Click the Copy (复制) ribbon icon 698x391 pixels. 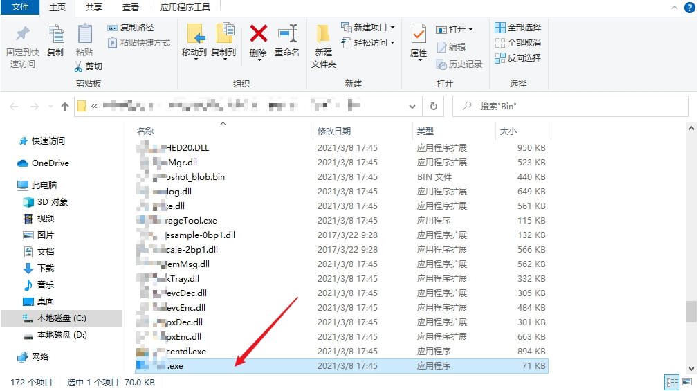point(55,34)
